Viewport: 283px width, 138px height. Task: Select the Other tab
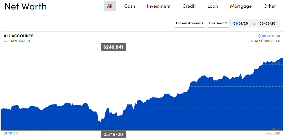pos(270,6)
